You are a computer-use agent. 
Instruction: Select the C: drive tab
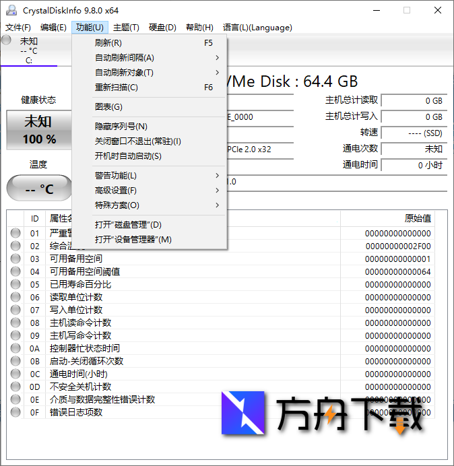29,51
